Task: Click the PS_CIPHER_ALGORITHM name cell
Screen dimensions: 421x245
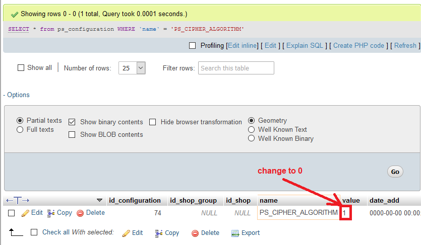Action: point(298,213)
